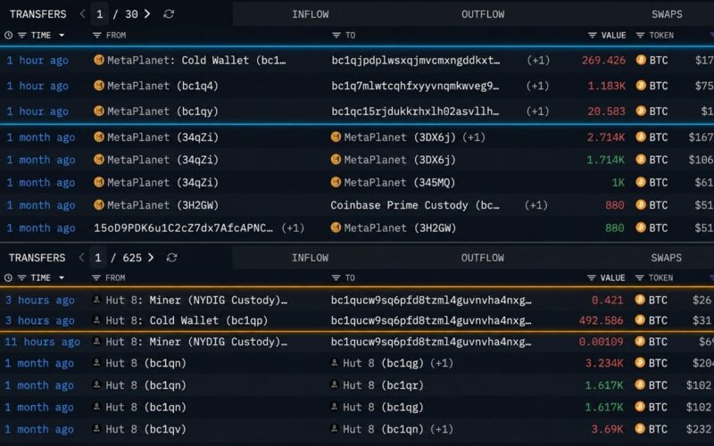Open MetaPlanet (bc1q4) sender link
This screenshot has height=446, width=714.
tap(162, 86)
